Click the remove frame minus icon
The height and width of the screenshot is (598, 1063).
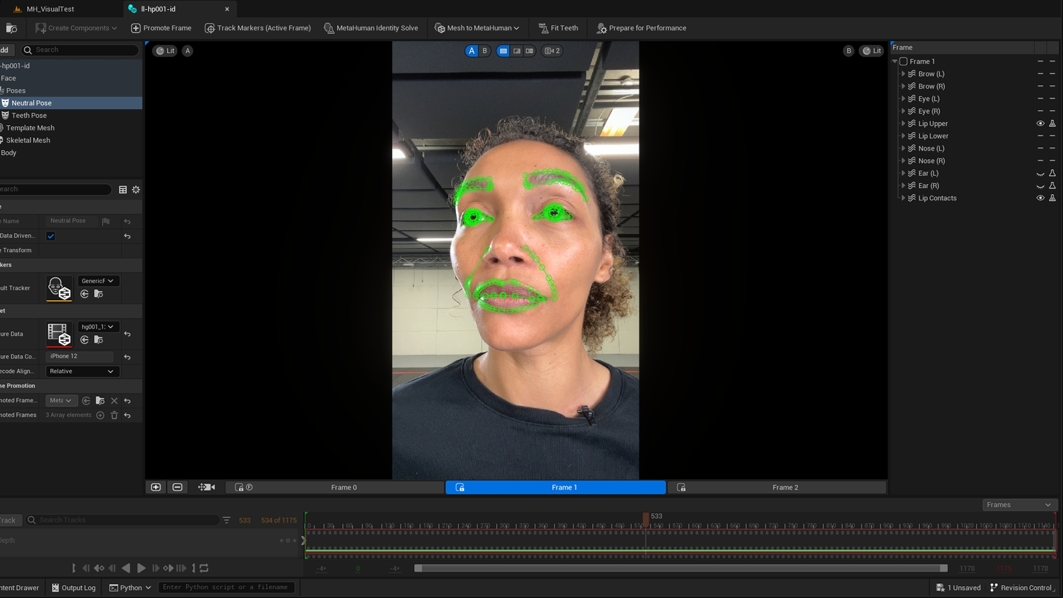pyautogui.click(x=177, y=487)
